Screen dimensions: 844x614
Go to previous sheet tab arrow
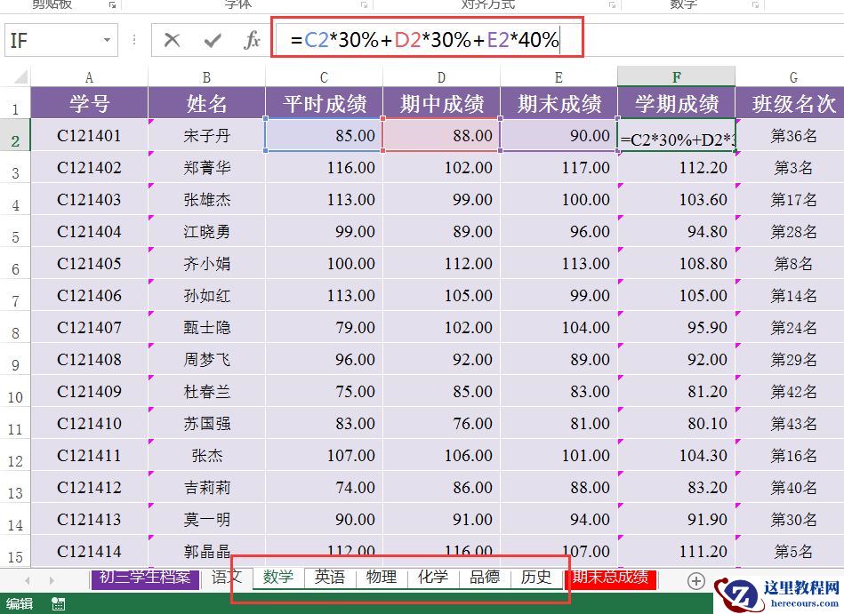[28, 580]
